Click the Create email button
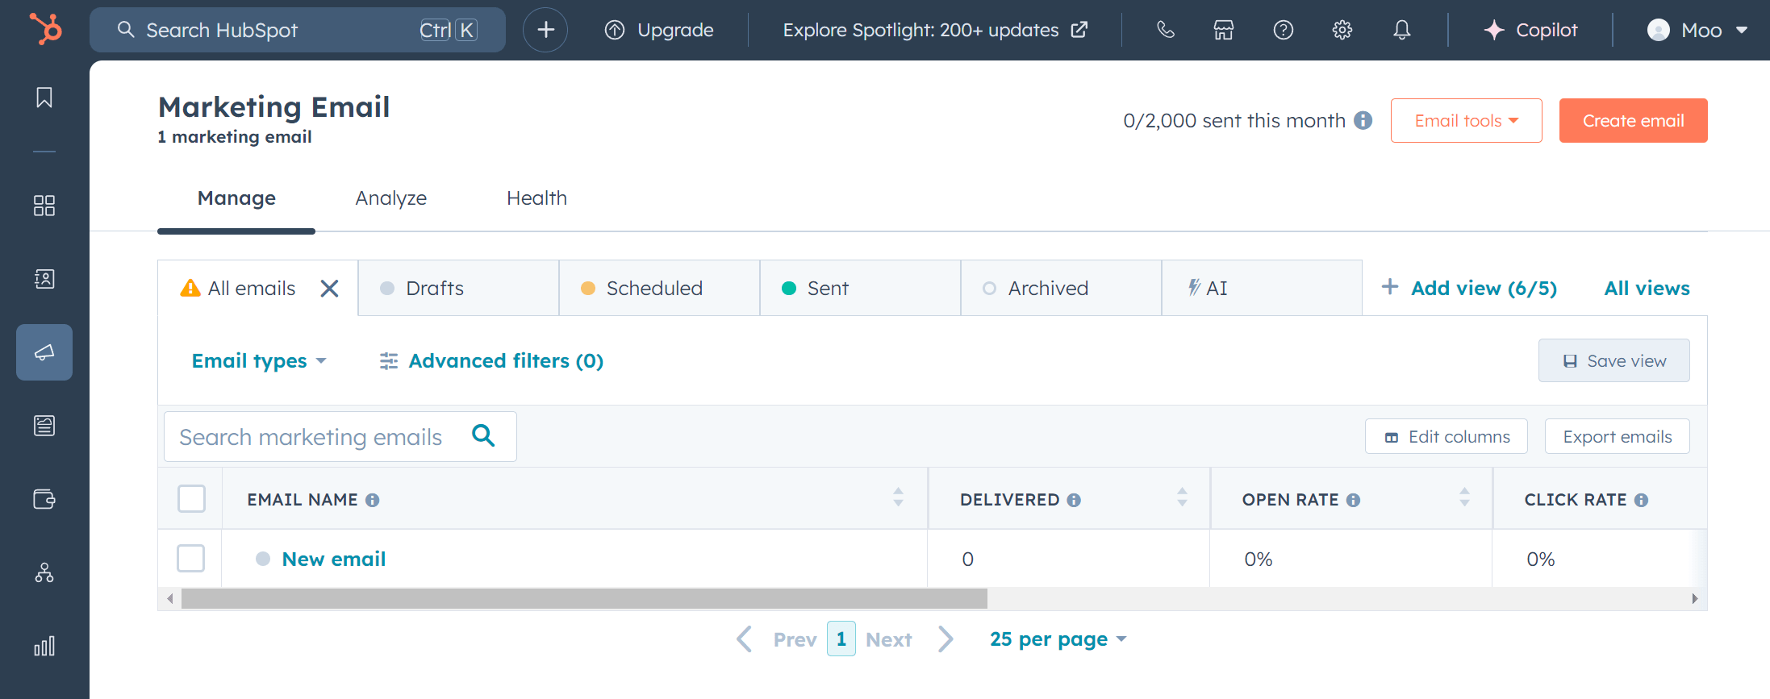This screenshot has height=699, width=1770. [1633, 120]
